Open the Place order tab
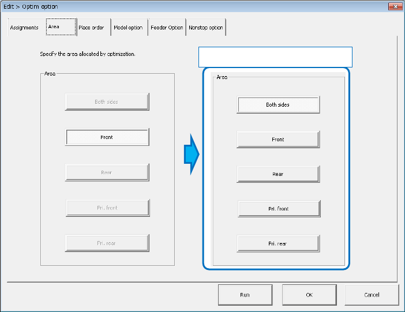The width and height of the screenshot is (405, 312). pyautogui.click(x=94, y=27)
